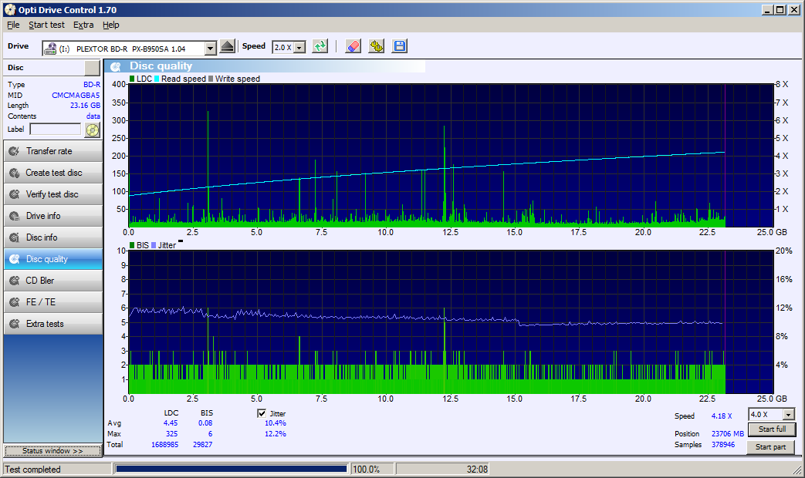
Task: Click the Jitter average value 10.4%
Action: click(x=276, y=423)
